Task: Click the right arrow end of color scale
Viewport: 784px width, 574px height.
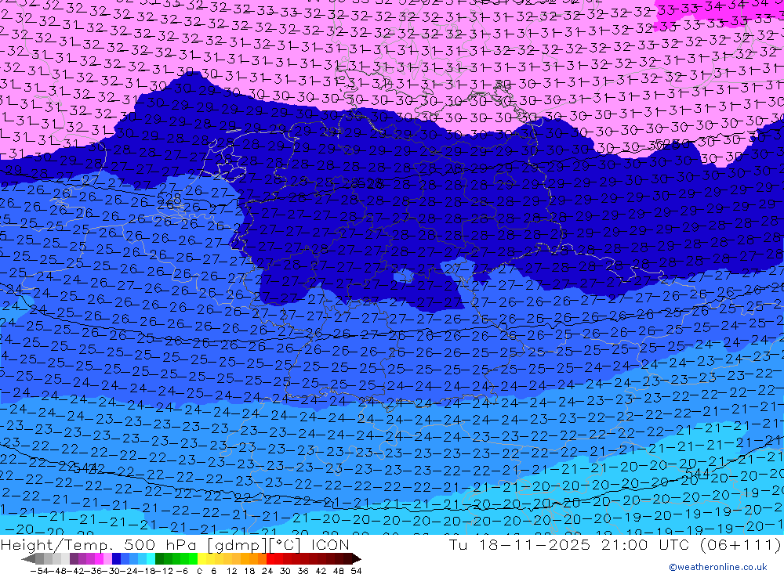Action: click(x=357, y=559)
